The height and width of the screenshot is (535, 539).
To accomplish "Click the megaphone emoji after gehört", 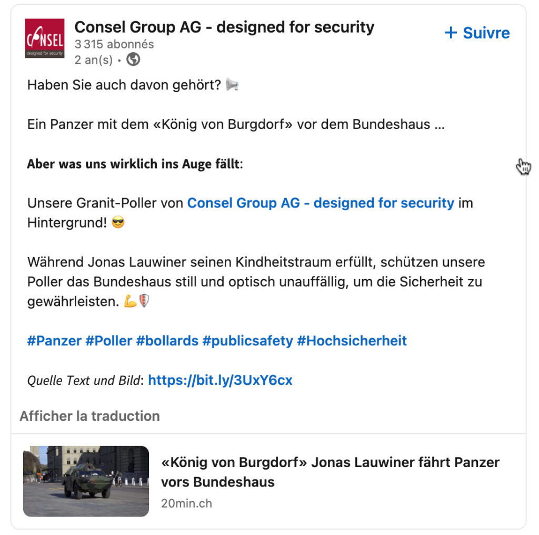I will coord(232,85).
